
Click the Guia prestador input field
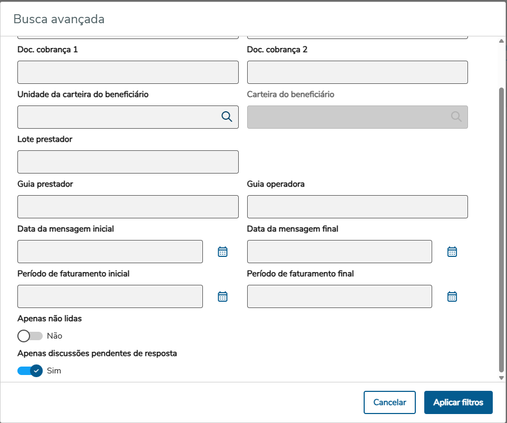click(128, 207)
